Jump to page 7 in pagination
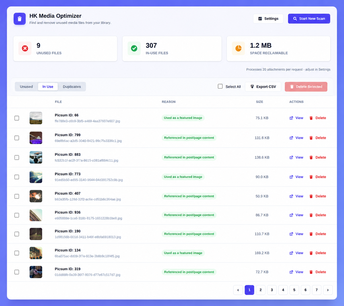344x306 pixels. pos(317,290)
